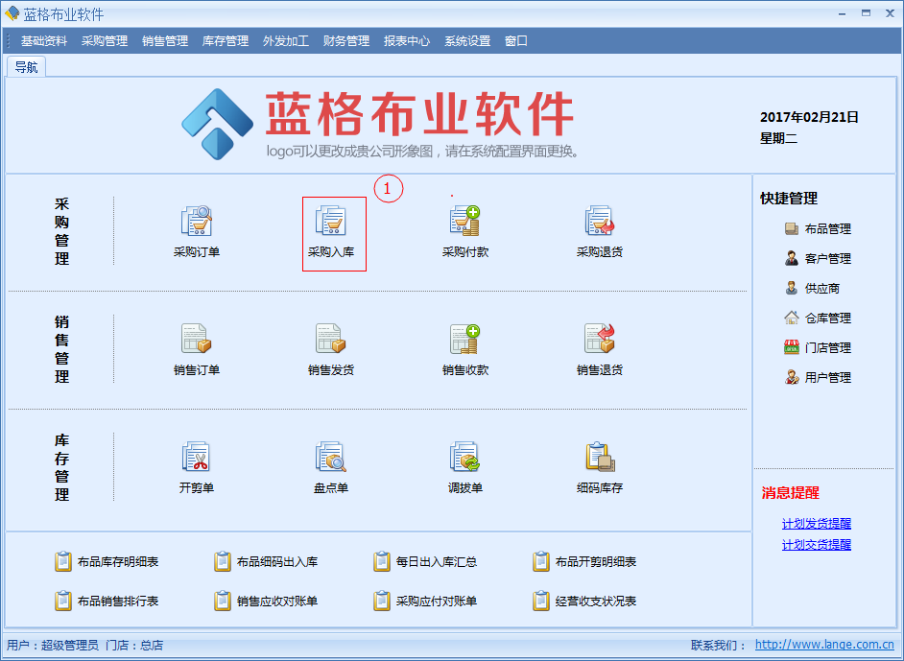Open the 销售订单 sales order icon
904x661 pixels.
(197, 339)
